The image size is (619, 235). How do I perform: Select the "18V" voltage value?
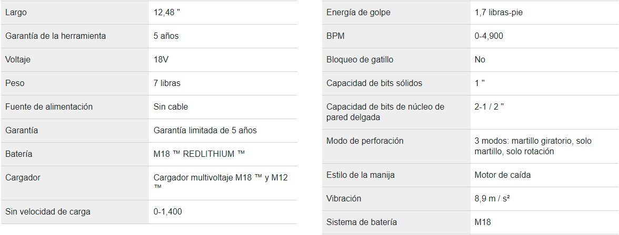[x=161, y=60]
